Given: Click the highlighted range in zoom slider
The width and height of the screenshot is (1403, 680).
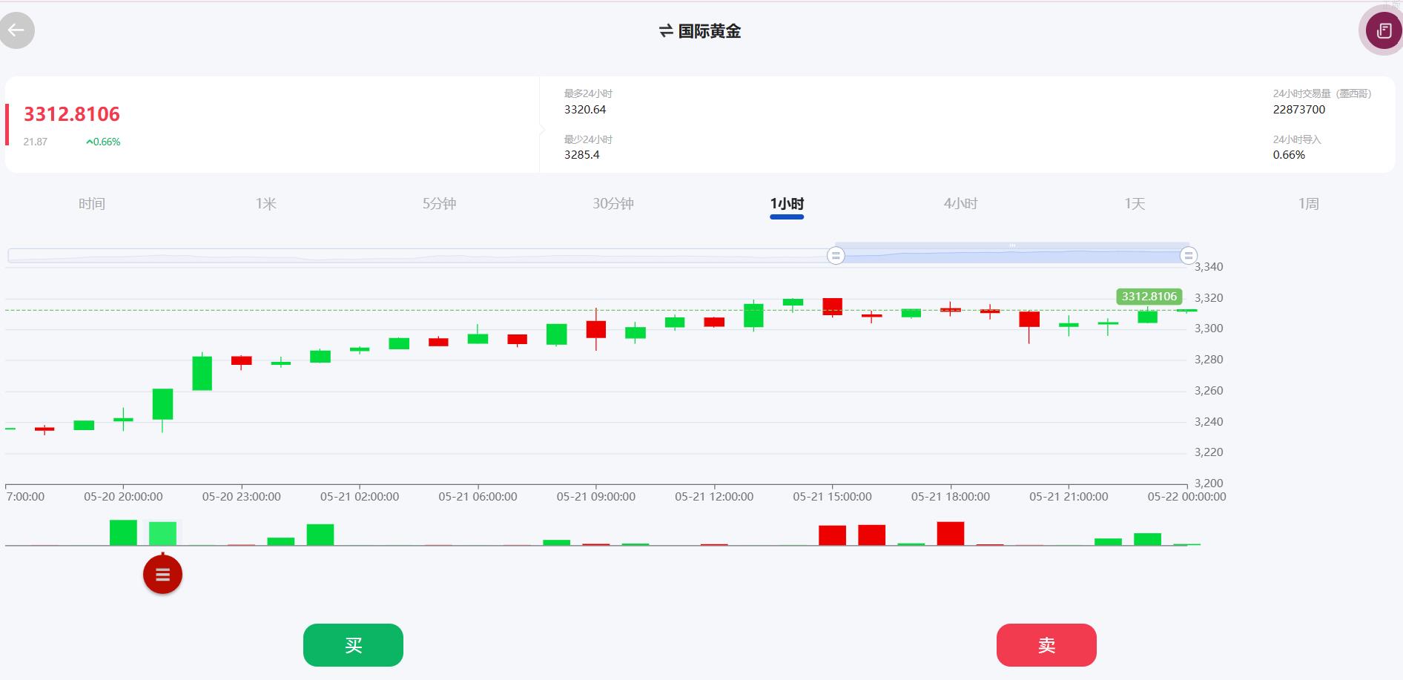Looking at the screenshot, I should (x=1011, y=256).
